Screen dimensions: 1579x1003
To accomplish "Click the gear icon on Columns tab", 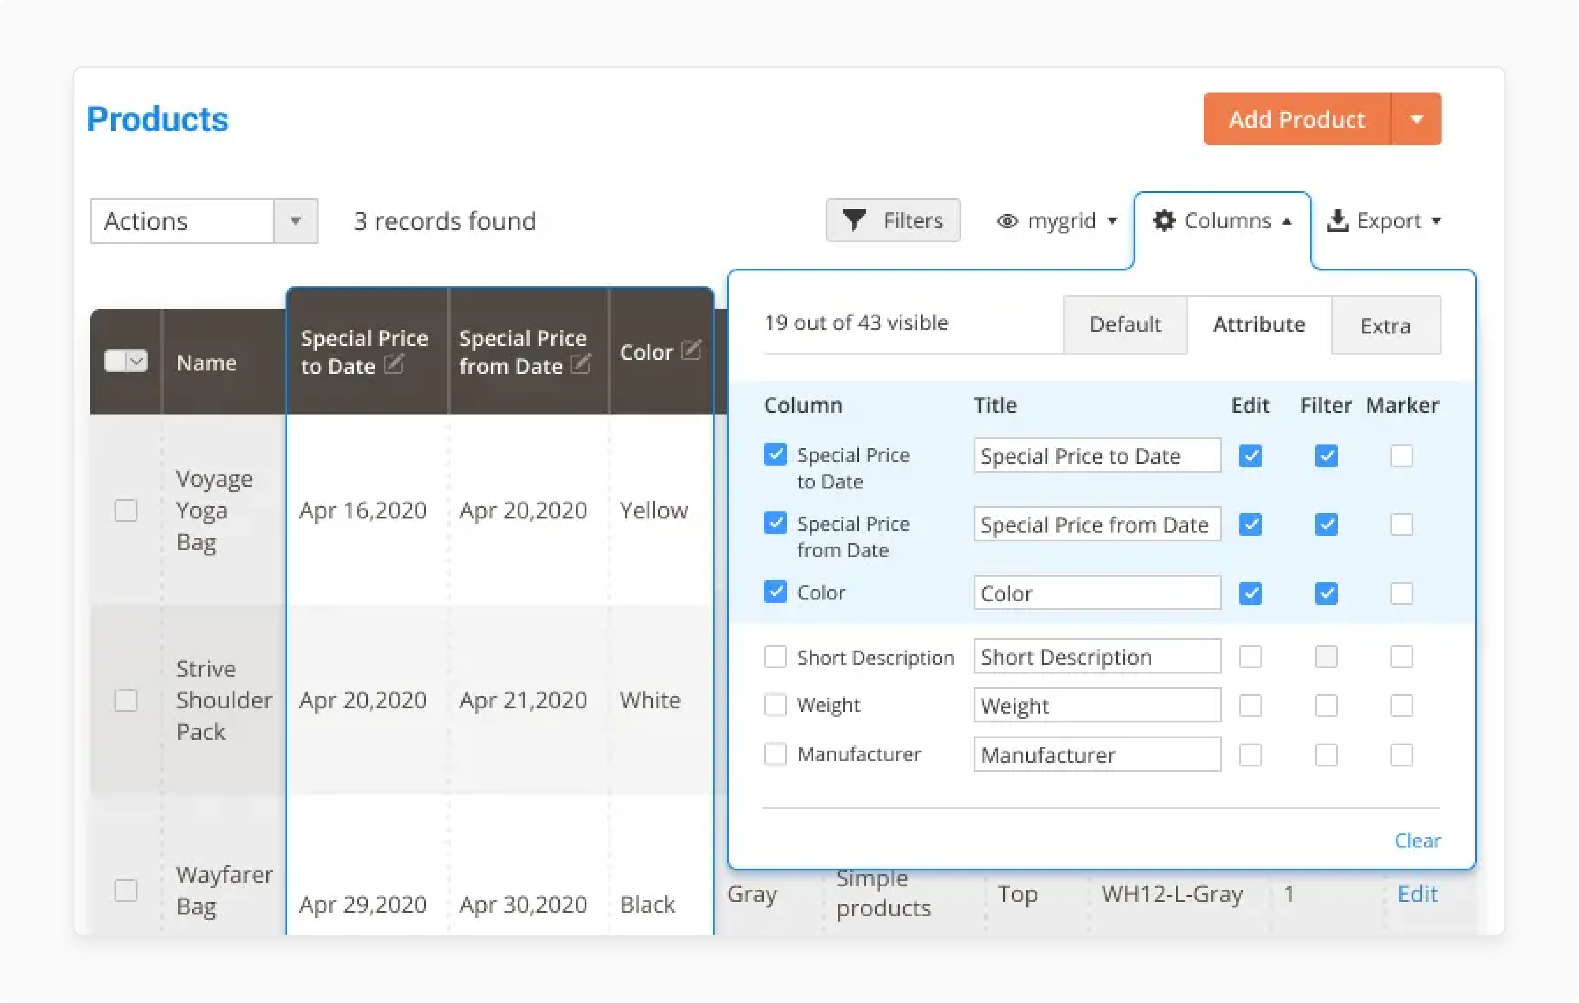I will click(1163, 220).
